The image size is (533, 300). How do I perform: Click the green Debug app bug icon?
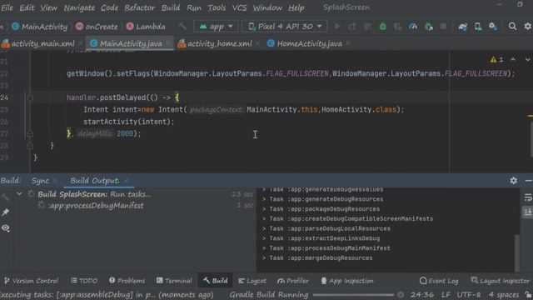383,26
